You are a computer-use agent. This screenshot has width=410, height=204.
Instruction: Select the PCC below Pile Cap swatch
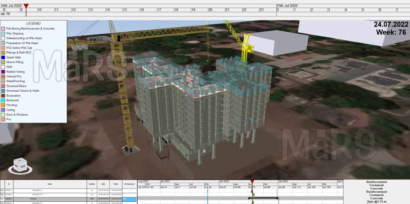point(3,48)
